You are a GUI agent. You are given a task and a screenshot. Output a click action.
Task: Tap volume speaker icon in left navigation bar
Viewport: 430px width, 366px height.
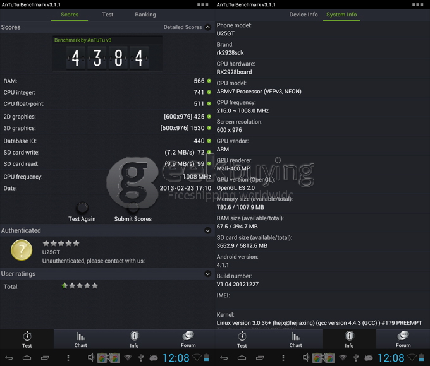click(x=91, y=357)
